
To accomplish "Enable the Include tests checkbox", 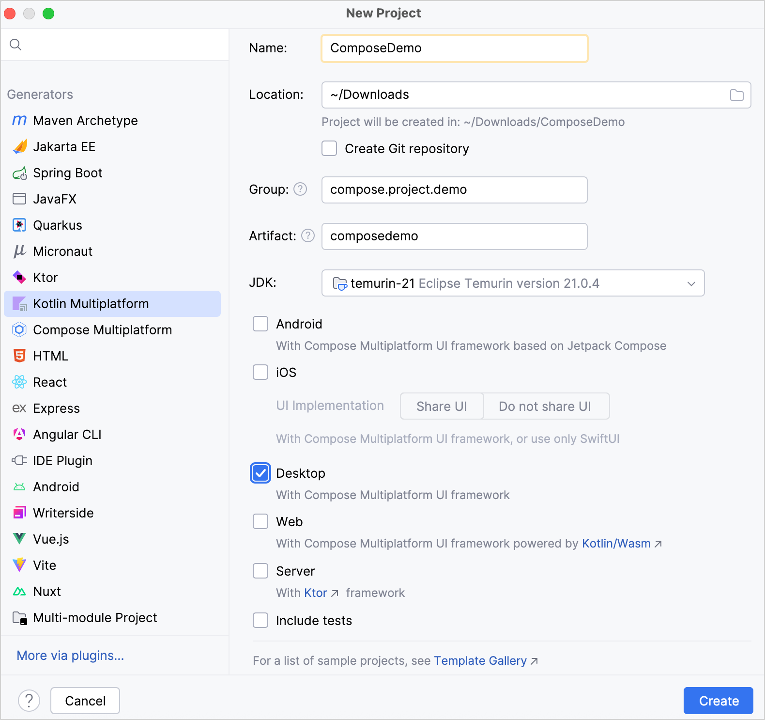I will coord(260,620).
